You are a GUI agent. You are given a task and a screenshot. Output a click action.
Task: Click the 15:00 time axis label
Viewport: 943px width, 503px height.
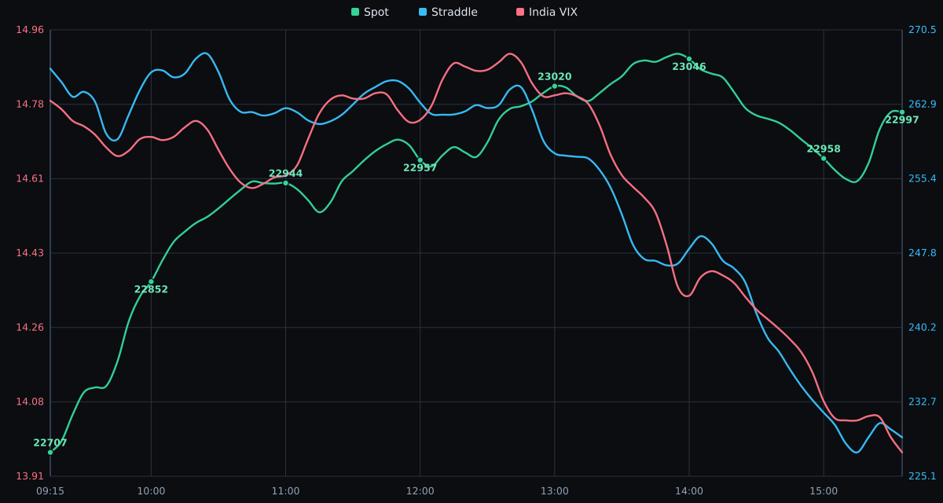pyautogui.click(x=824, y=491)
